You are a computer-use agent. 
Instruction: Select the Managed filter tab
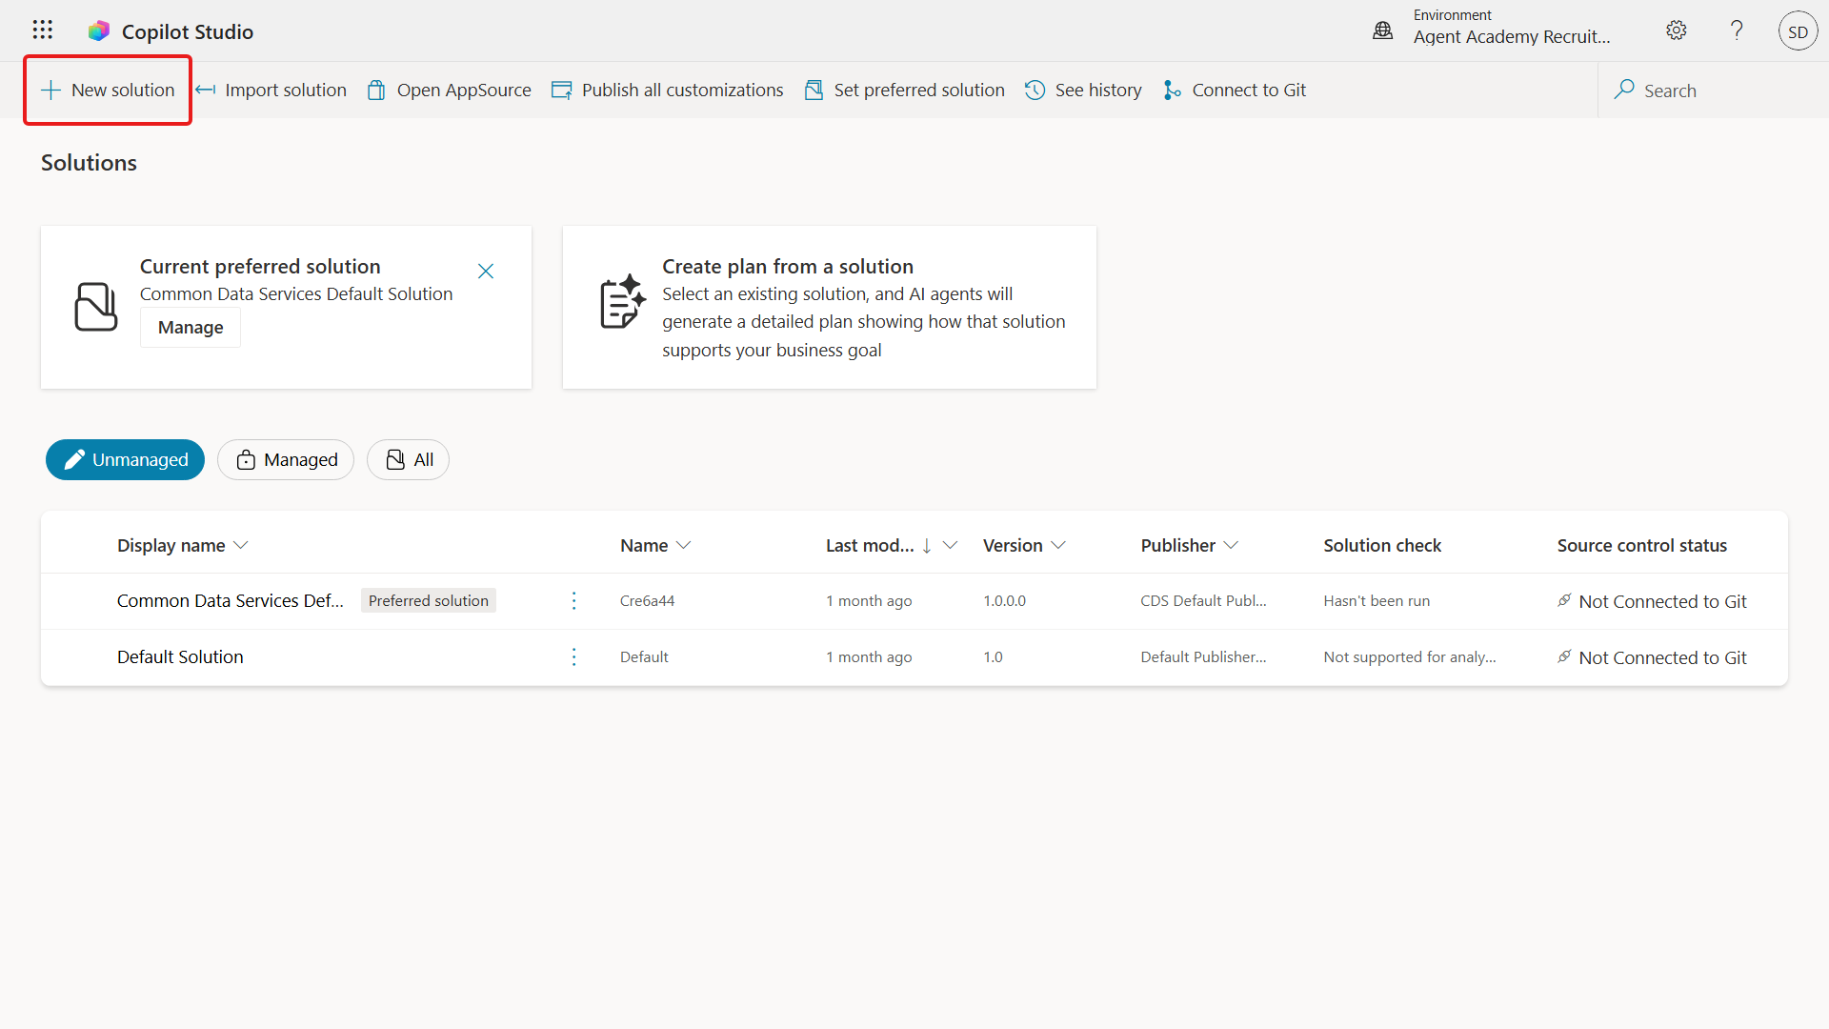(286, 459)
